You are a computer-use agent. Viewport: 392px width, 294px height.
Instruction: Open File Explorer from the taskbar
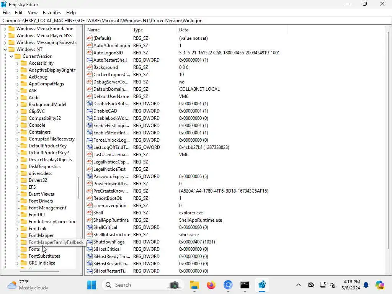194,285
